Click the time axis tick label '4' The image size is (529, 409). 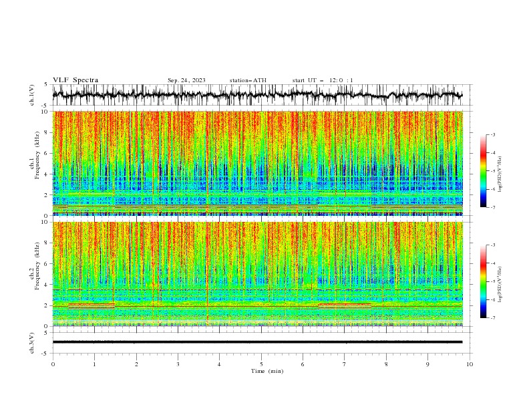coord(219,364)
